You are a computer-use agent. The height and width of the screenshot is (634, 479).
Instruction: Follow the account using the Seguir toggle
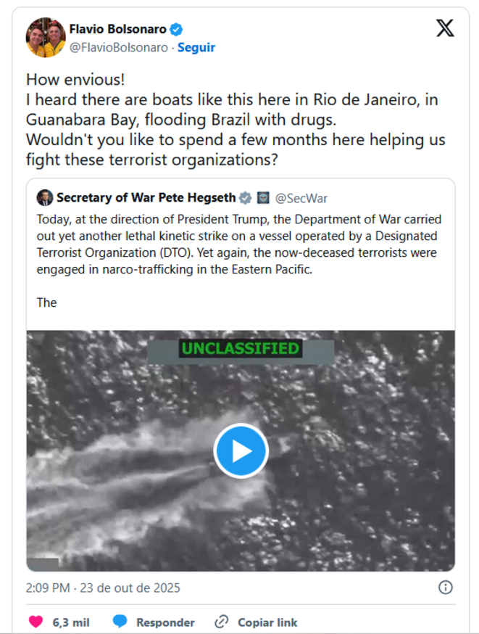coord(196,47)
